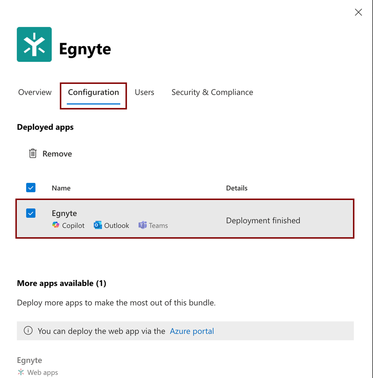This screenshot has height=378, width=373.
Task: Open the Configuration tab
Action: (x=93, y=92)
